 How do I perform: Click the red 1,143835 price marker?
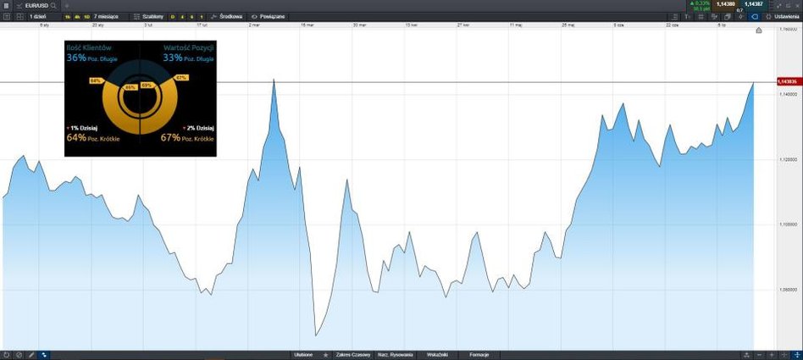(787, 82)
